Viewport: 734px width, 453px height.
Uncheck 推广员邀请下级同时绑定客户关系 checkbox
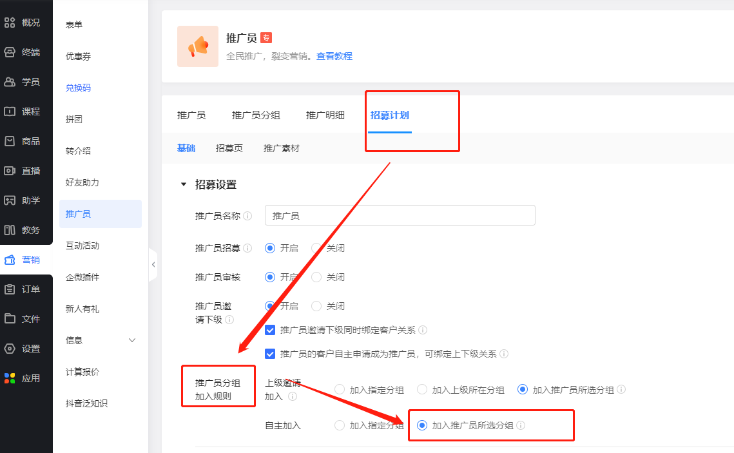pos(271,330)
